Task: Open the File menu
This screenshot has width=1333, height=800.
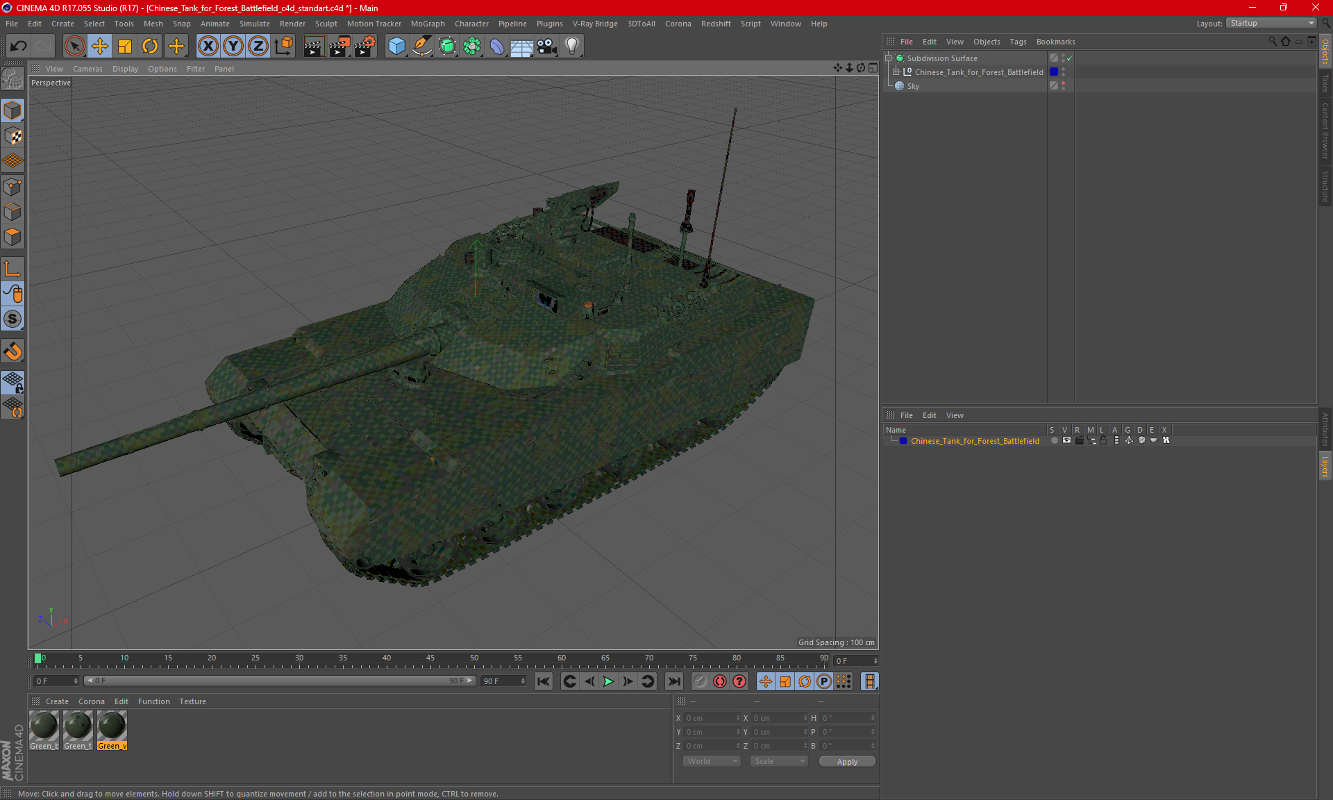Action: click(12, 24)
